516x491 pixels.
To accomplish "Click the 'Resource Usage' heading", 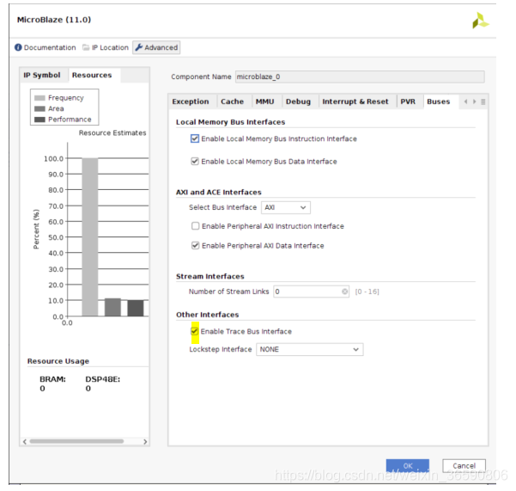I will point(58,361).
